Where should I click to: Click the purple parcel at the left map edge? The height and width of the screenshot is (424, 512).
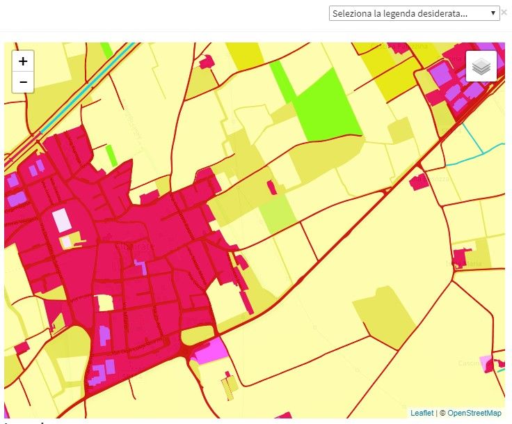16,198
